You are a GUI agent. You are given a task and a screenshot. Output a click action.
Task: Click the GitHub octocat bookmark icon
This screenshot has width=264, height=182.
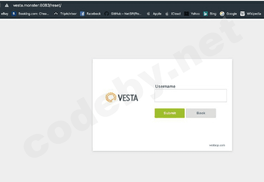(107, 14)
